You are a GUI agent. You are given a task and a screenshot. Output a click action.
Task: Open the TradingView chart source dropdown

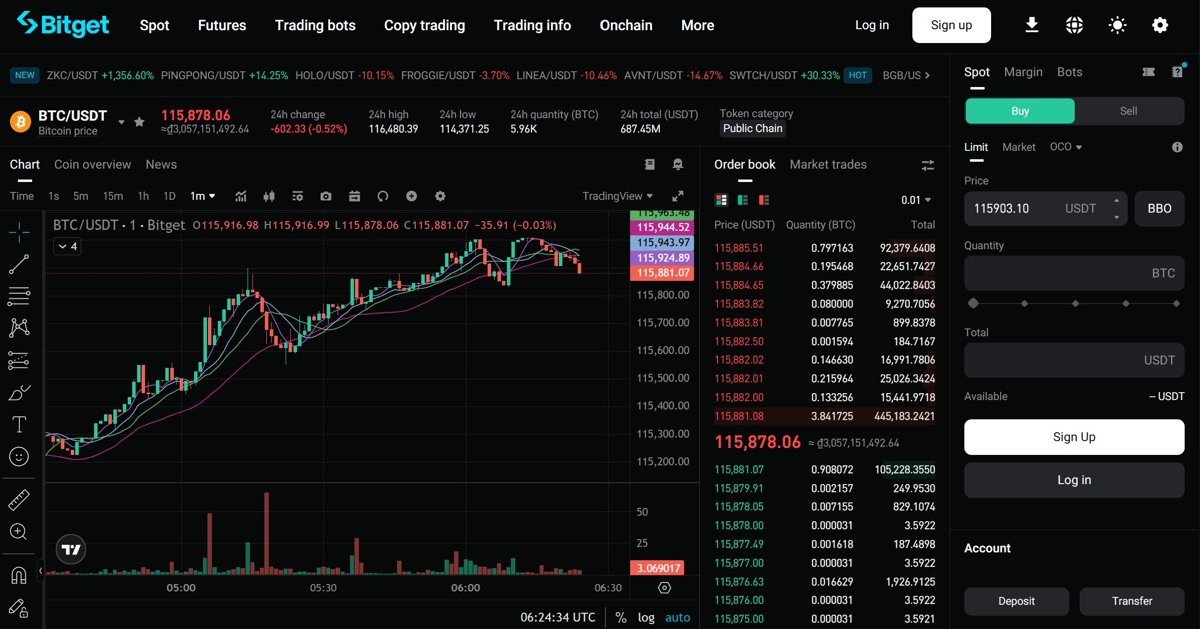[617, 196]
